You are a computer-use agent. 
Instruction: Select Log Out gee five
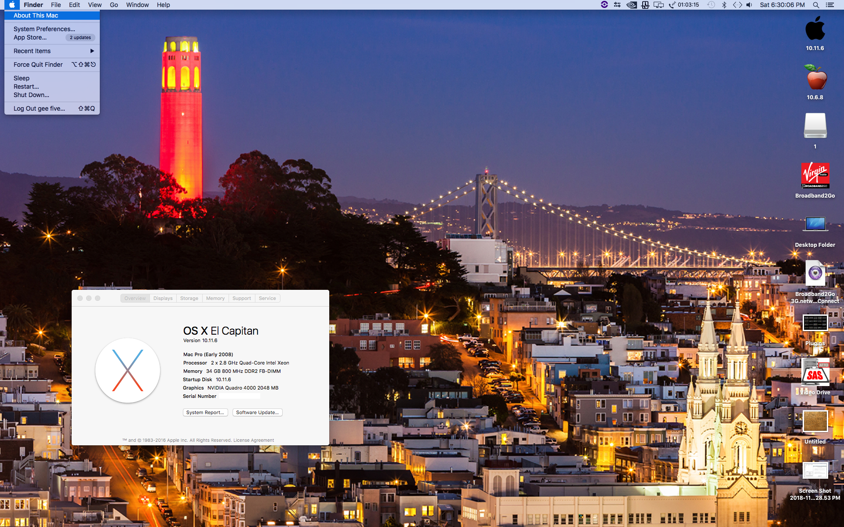coord(52,108)
